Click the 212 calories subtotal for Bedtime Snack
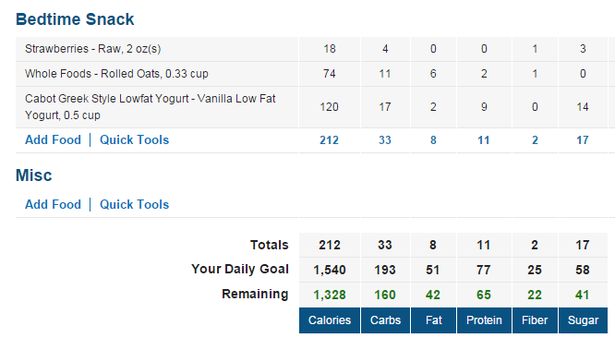Image resolution: width=615 pixels, height=338 pixels. click(329, 140)
